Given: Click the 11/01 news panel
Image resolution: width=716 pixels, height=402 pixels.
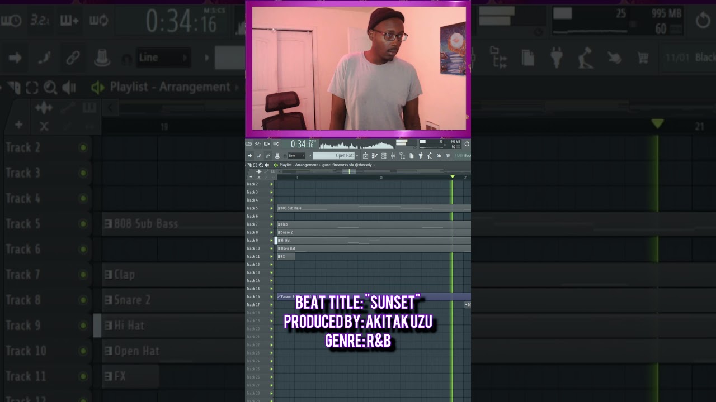Looking at the screenshot, I should tap(462, 156).
